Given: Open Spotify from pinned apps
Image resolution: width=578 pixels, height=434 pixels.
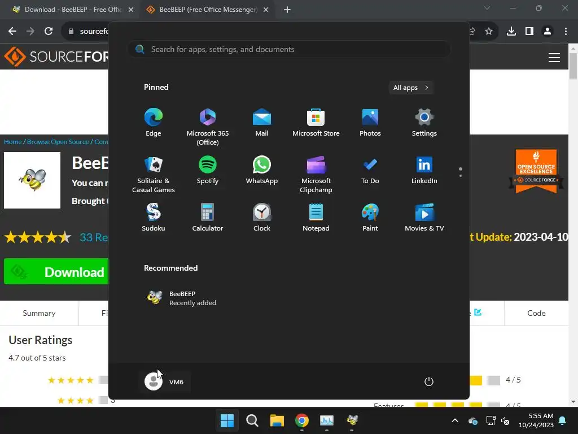Looking at the screenshot, I should 208,170.
